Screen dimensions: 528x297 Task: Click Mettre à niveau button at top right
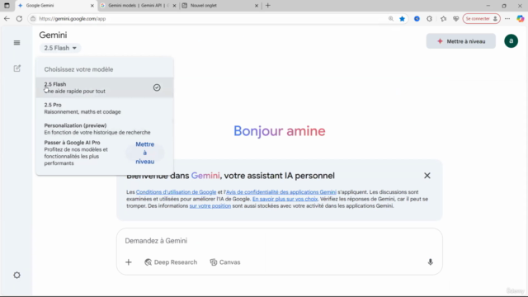click(460, 41)
